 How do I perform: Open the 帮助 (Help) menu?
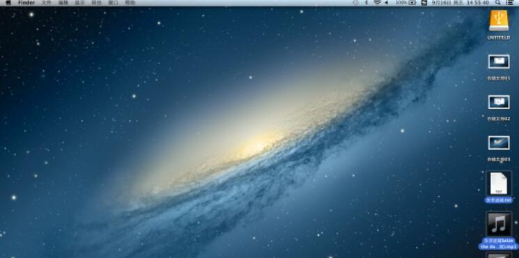point(130,3)
